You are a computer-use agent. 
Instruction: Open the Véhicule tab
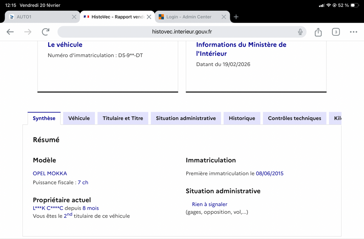pyautogui.click(x=79, y=118)
